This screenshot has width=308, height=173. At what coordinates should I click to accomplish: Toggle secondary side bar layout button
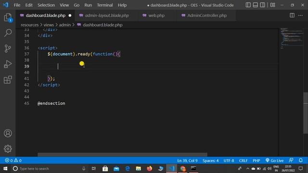click(262, 5)
